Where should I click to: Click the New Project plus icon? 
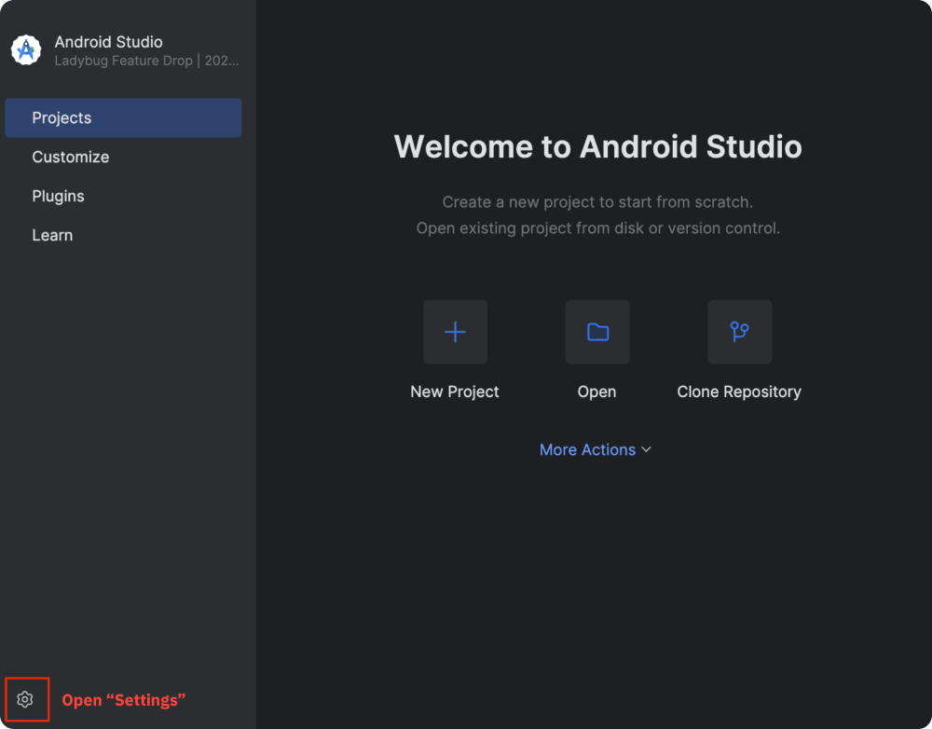456,332
